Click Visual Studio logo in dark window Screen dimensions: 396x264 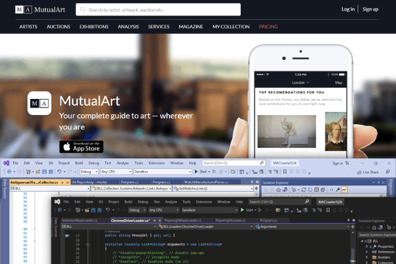[x=58, y=202]
